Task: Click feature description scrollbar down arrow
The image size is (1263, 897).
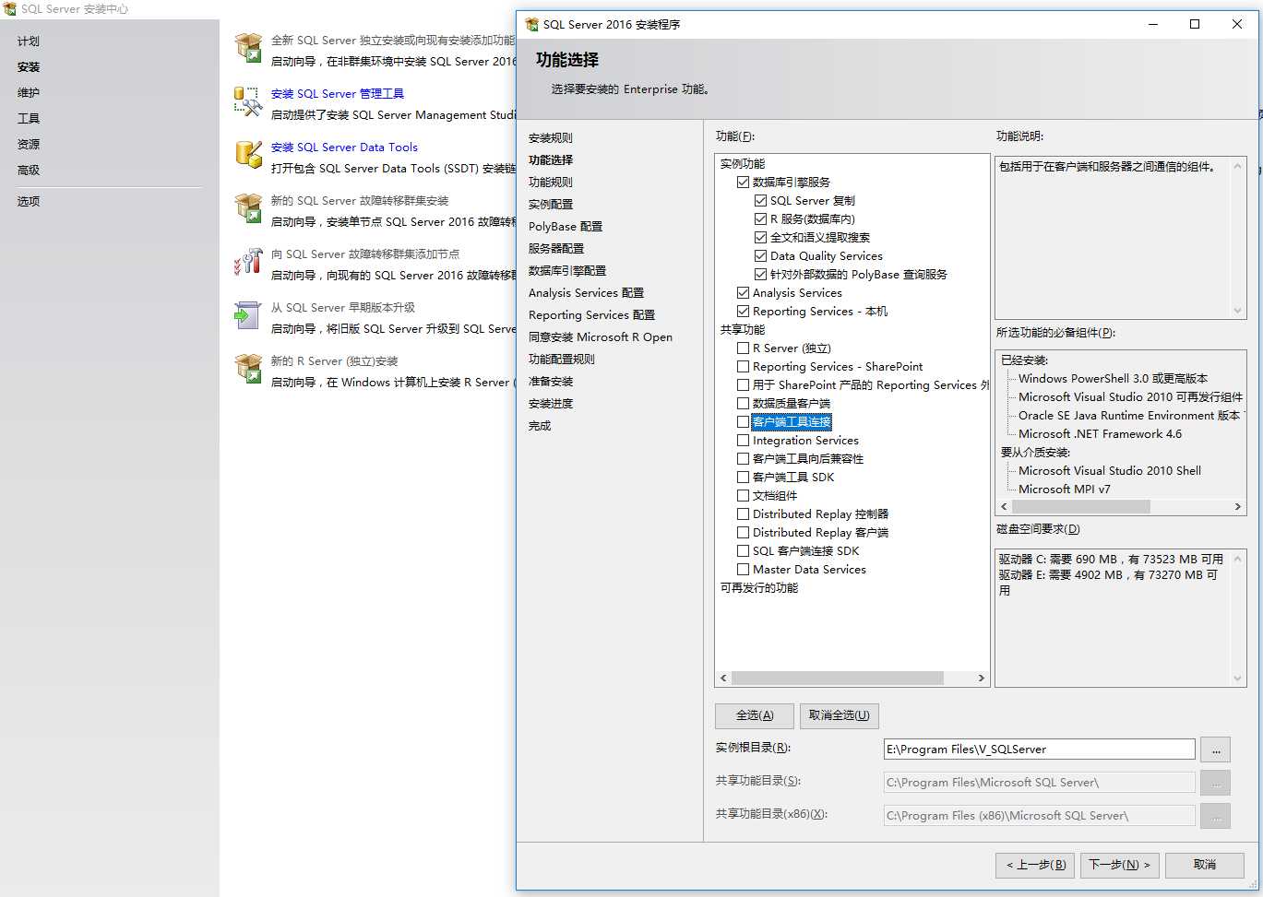Action: (x=1238, y=311)
